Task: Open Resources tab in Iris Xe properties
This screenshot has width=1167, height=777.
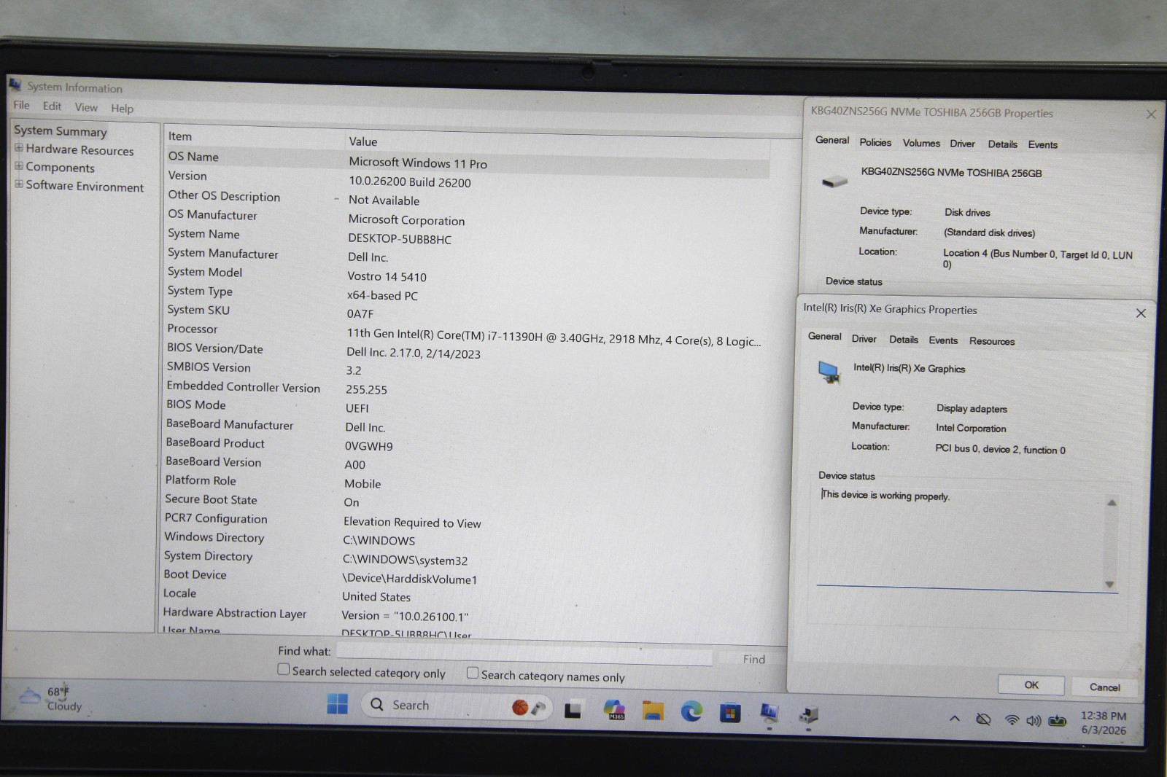Action: tap(991, 341)
